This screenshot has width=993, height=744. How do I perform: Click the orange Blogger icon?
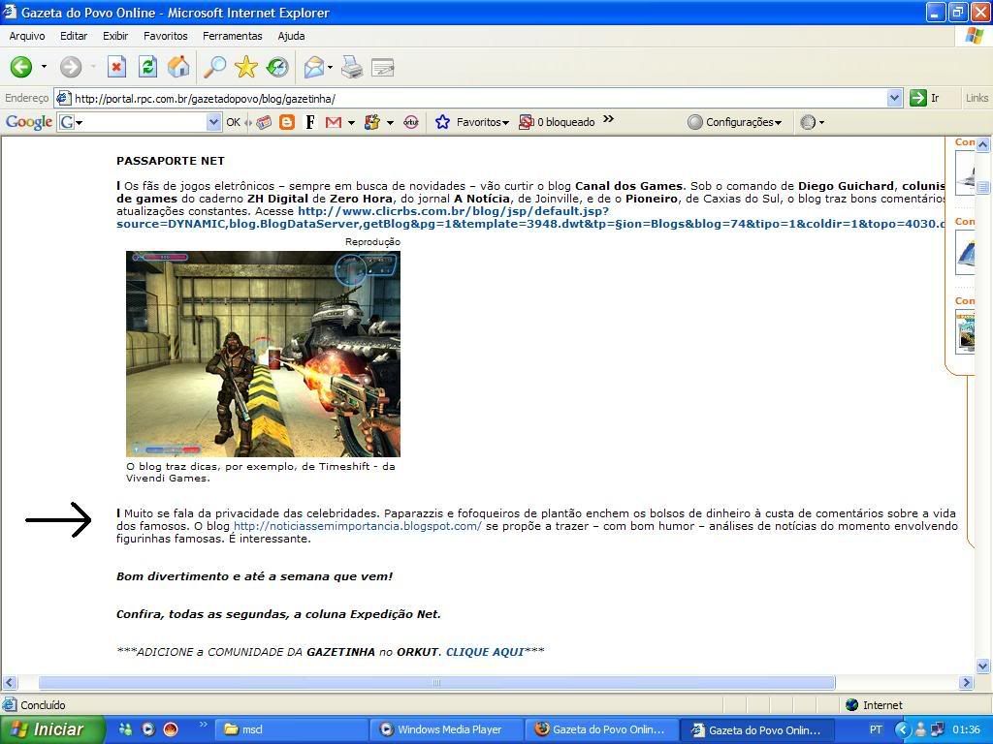(x=287, y=122)
